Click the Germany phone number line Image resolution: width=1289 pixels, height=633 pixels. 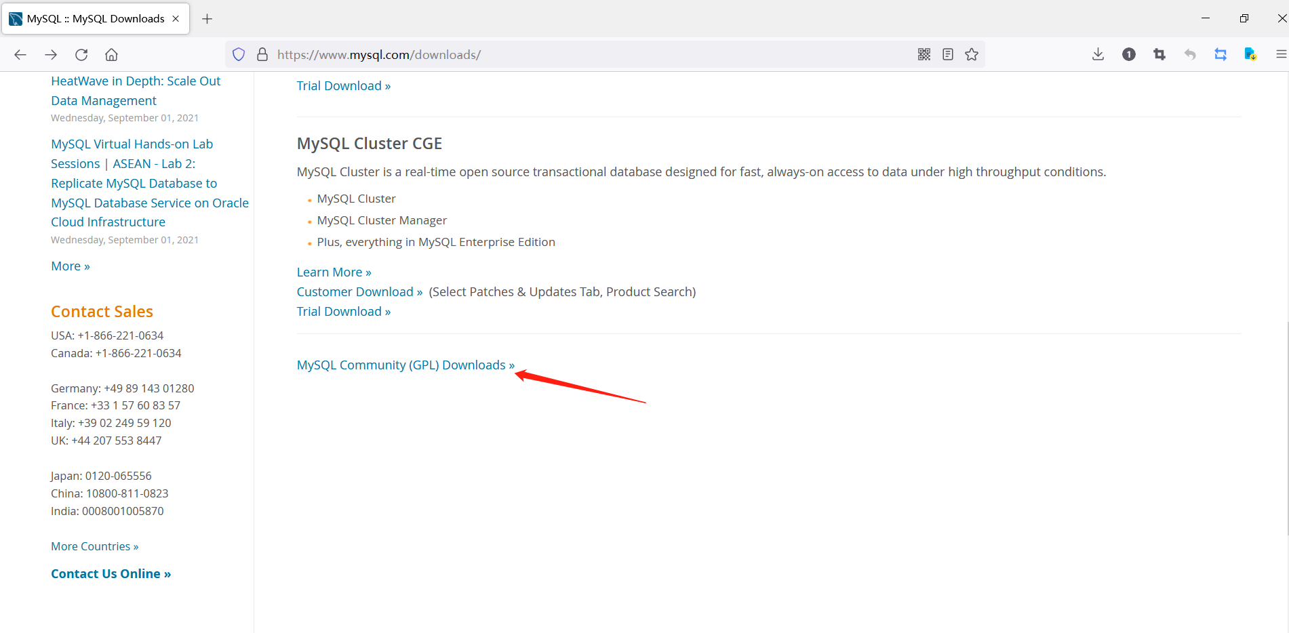pos(123,389)
